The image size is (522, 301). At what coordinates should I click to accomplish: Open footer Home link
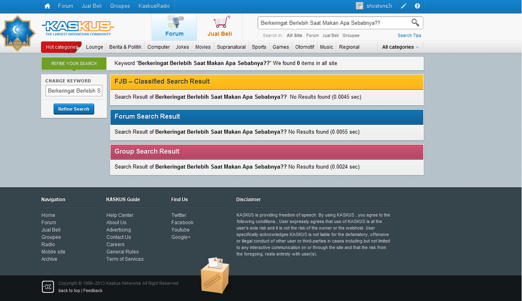pos(48,215)
